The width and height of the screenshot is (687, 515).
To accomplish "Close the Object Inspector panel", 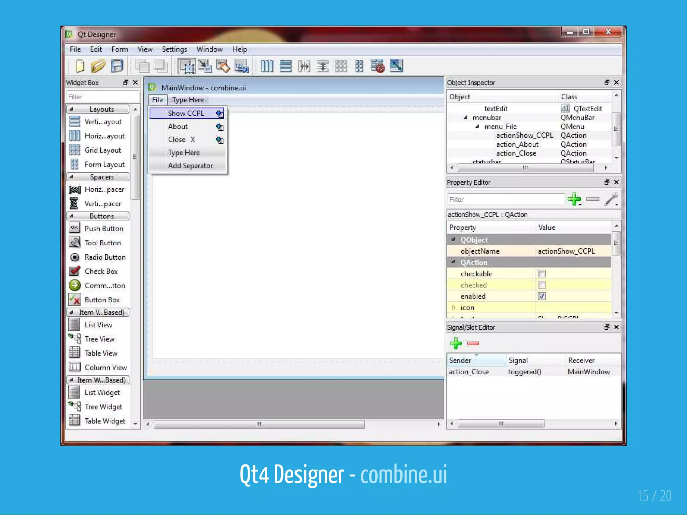I will coord(616,82).
